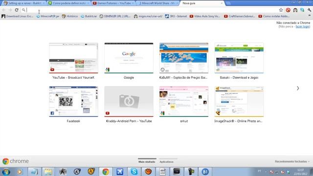Reload the page with the refresh icon
313x176 pixels.
click(17, 10)
